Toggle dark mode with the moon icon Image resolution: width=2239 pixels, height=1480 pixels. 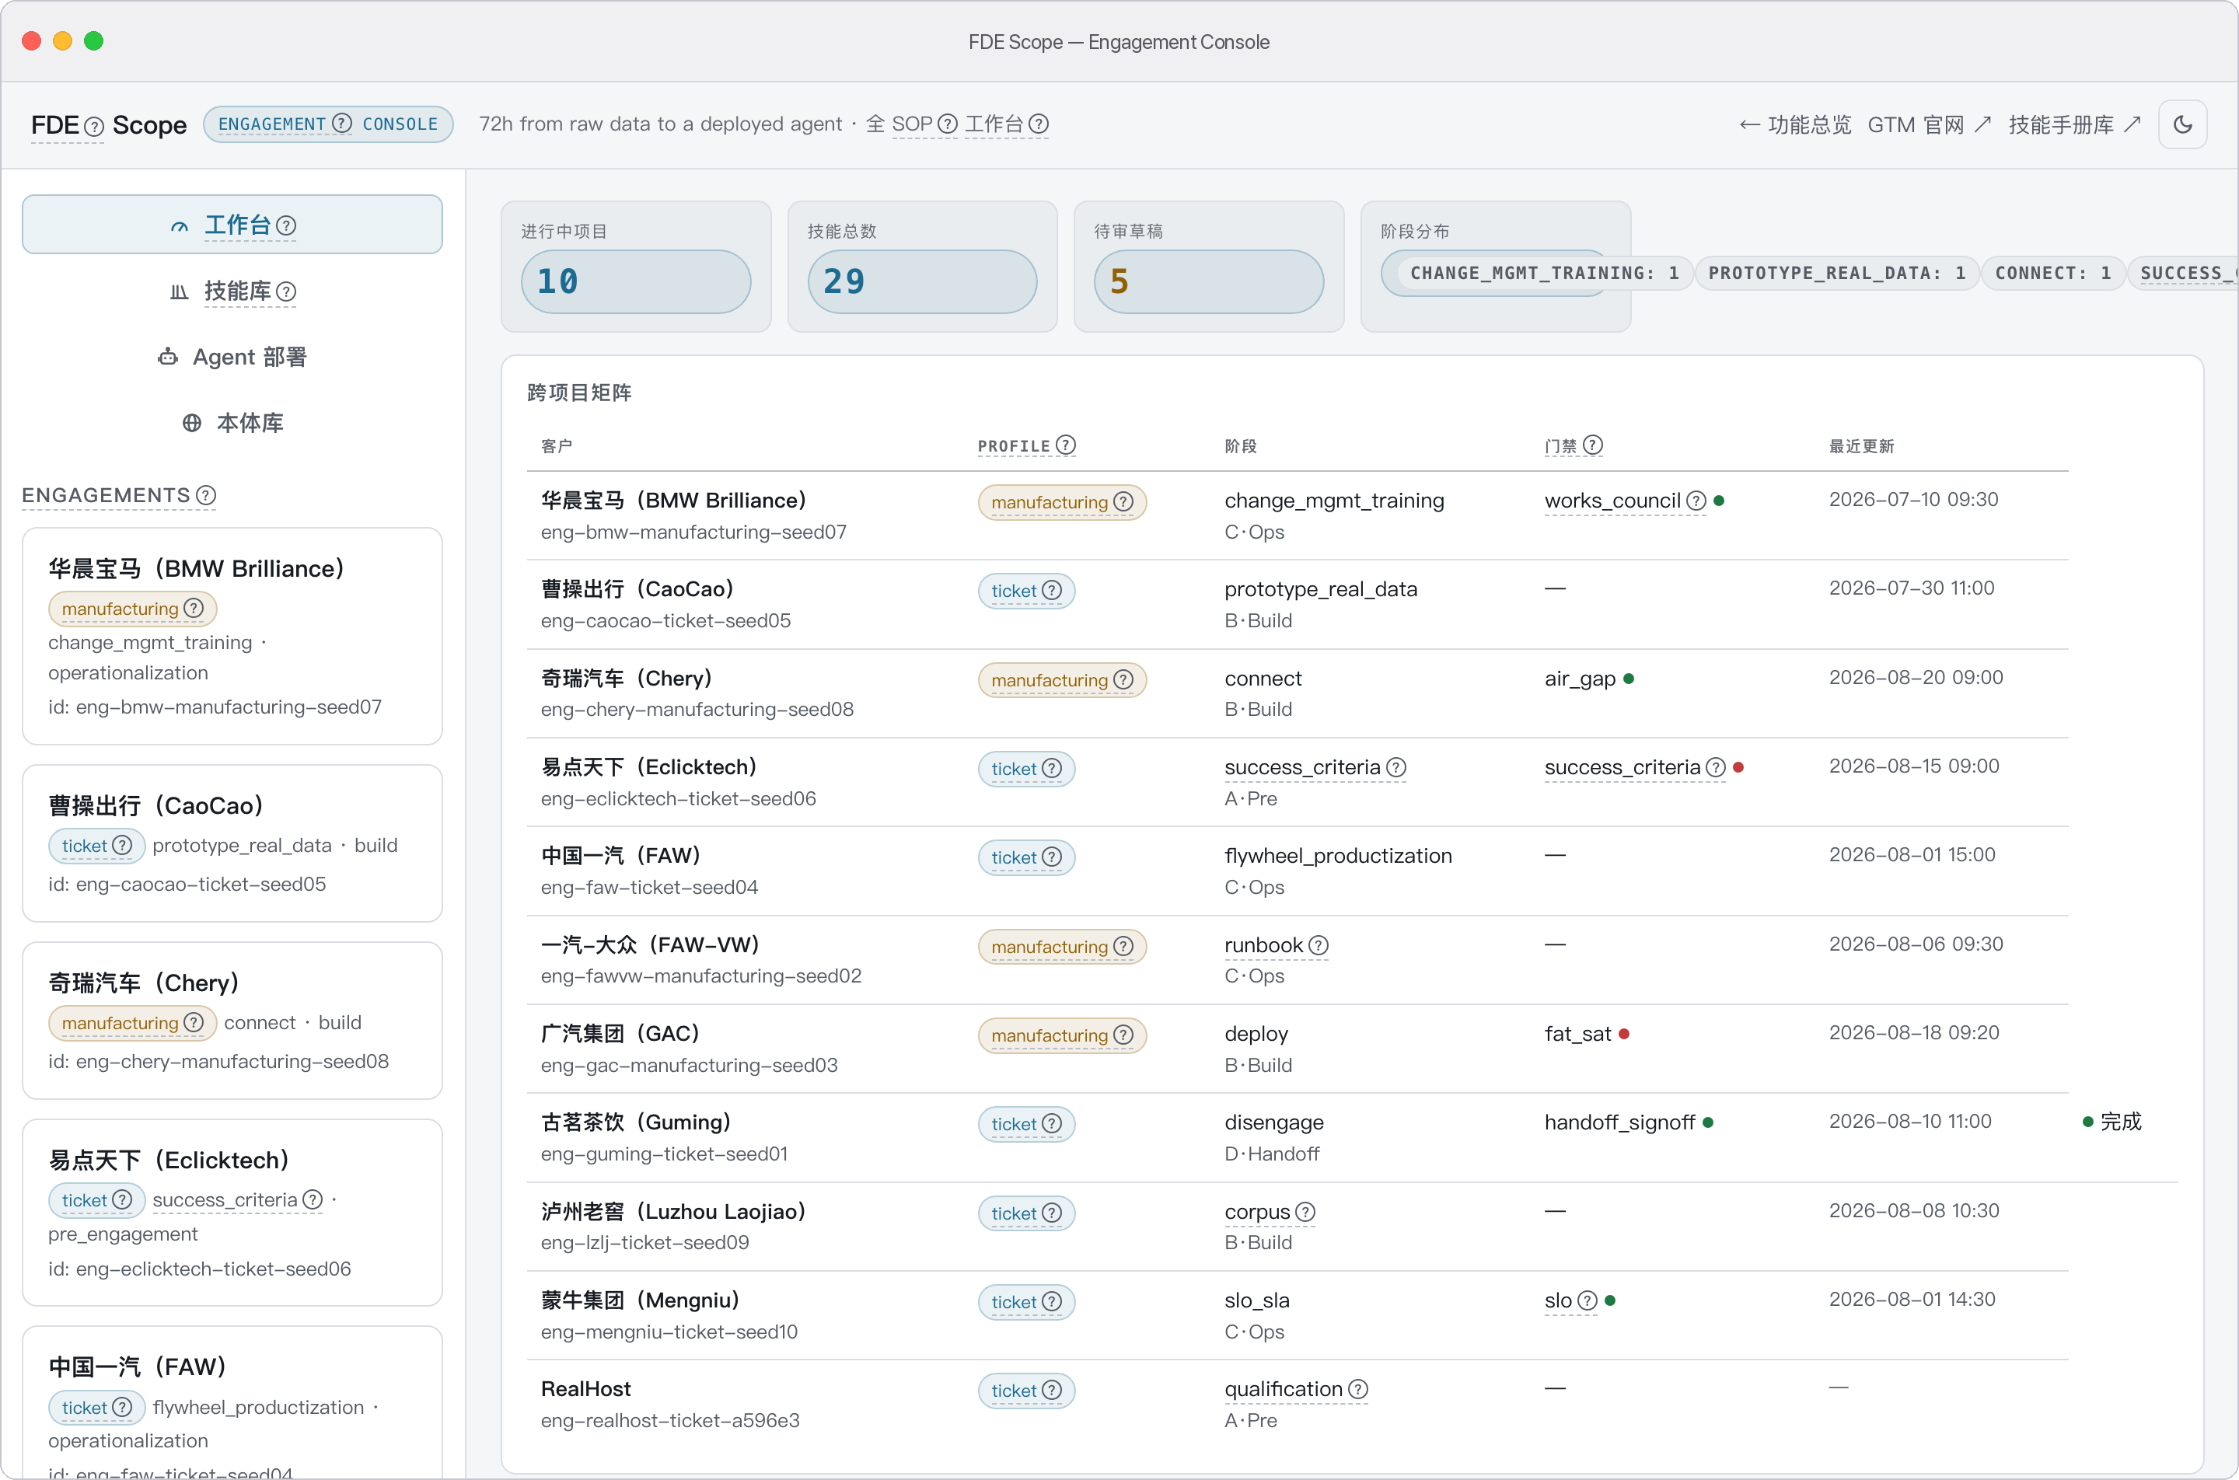point(2182,124)
